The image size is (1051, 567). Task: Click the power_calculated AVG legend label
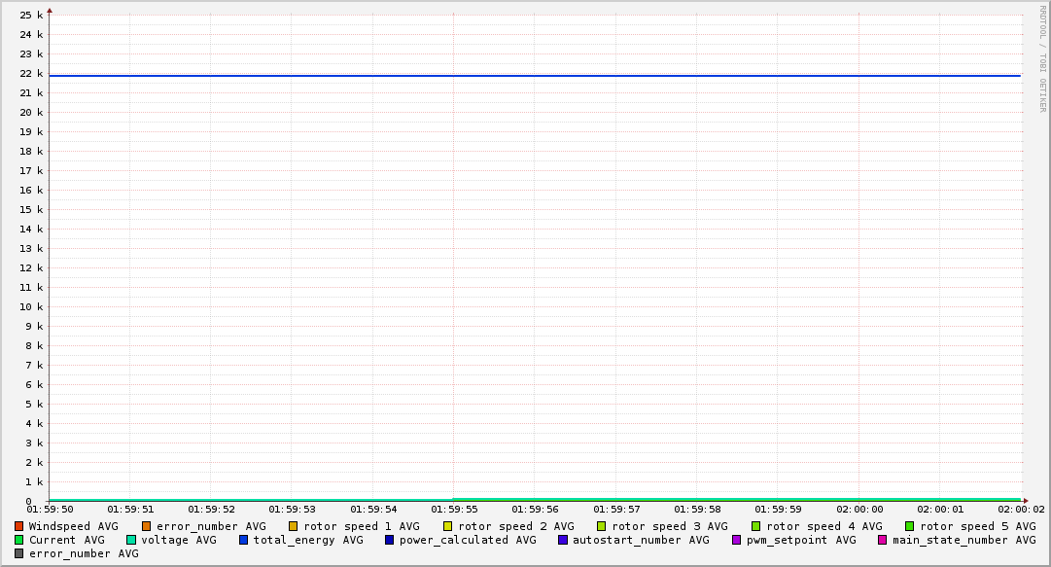(467, 540)
